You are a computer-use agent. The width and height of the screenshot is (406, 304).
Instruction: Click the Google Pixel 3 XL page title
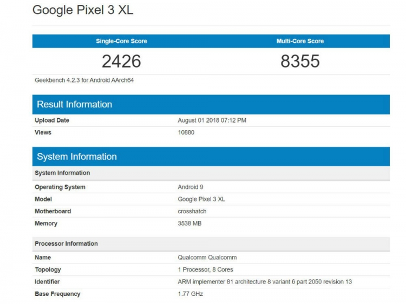[83, 10]
